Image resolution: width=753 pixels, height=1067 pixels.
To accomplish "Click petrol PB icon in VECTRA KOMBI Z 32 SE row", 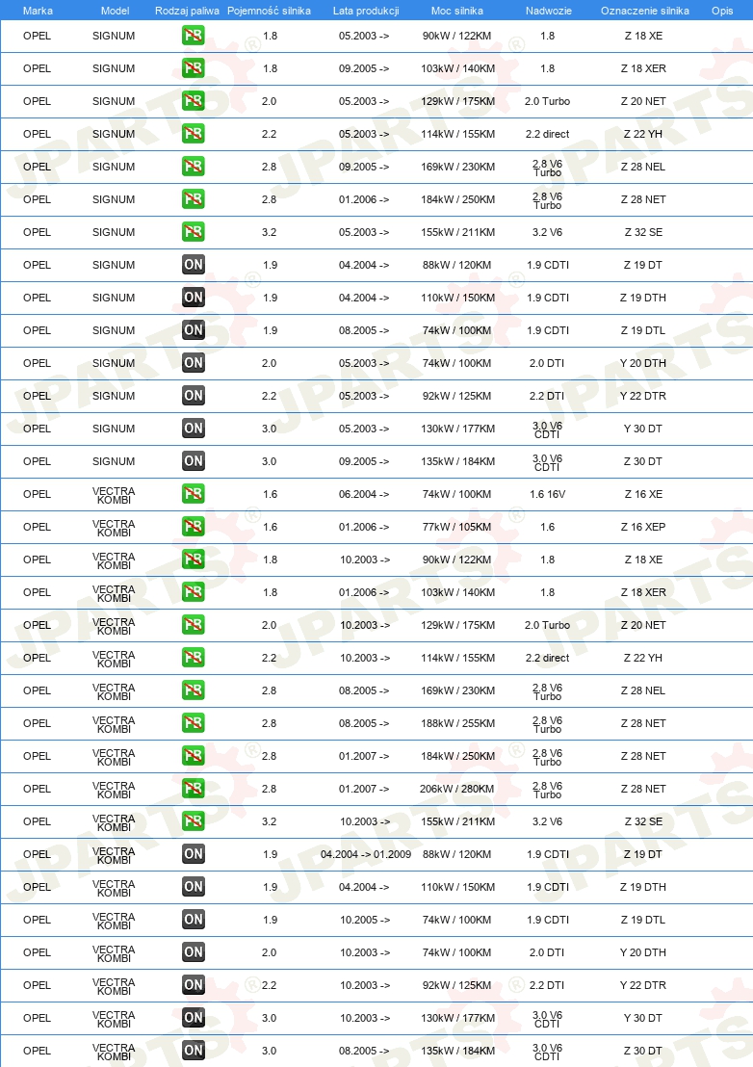I will tap(194, 821).
